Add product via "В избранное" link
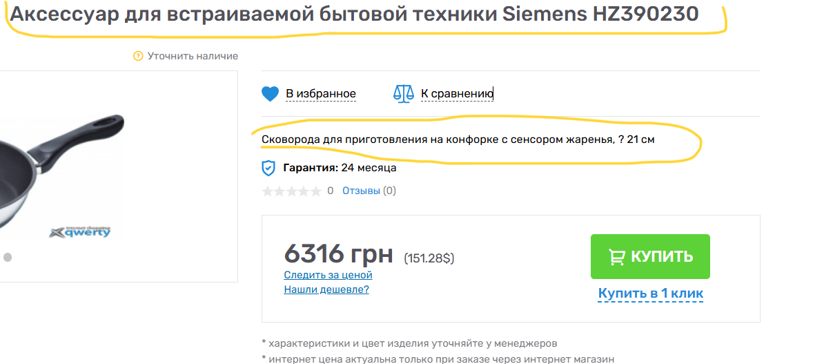Image resolution: width=833 pixels, height=364 pixels. (x=321, y=94)
